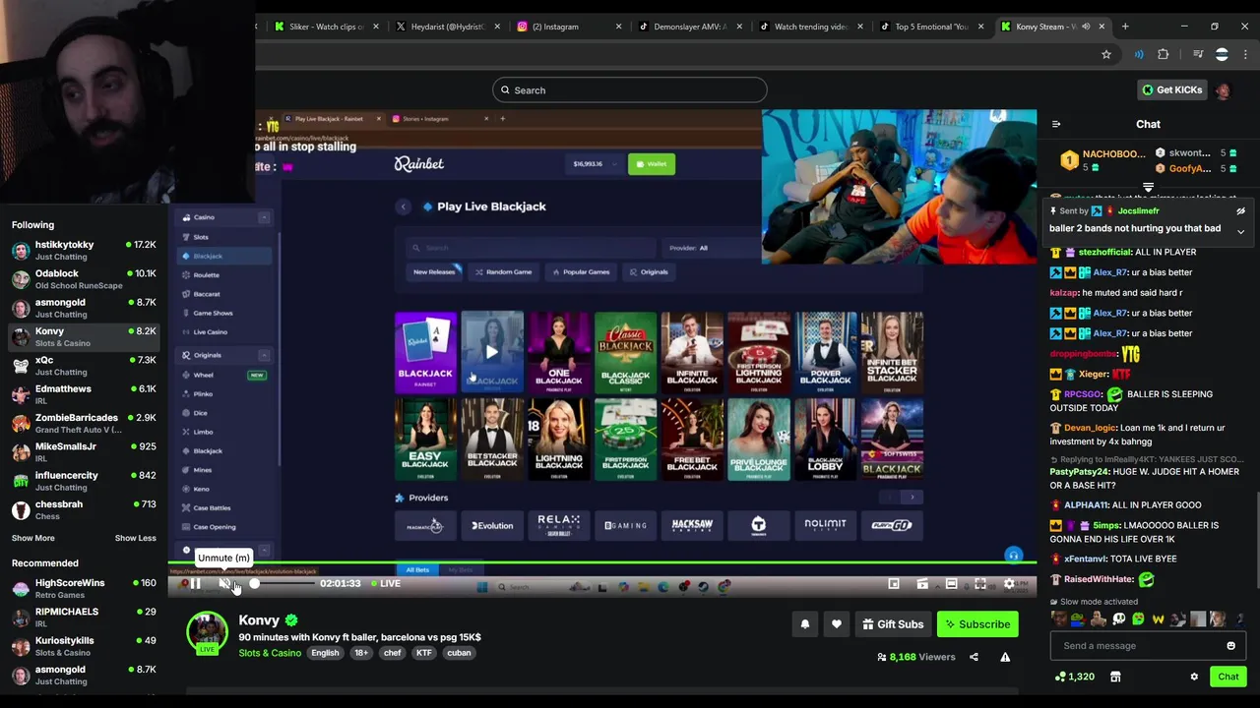This screenshot has width=1260, height=708.
Task: Open Konvy's channel avatar
Action: (207, 632)
